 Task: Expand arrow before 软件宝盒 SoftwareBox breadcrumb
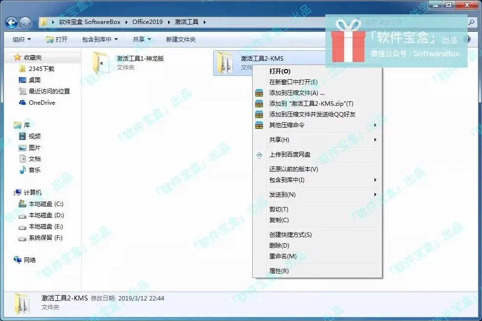(53, 22)
